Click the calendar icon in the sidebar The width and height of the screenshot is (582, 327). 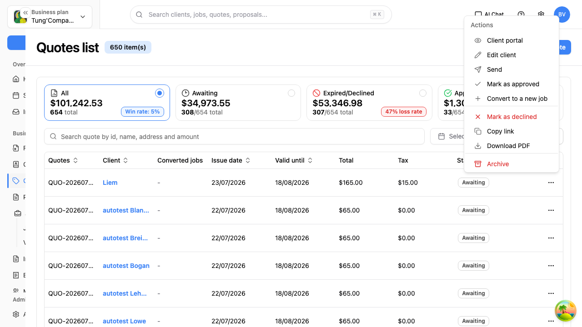[16, 95]
